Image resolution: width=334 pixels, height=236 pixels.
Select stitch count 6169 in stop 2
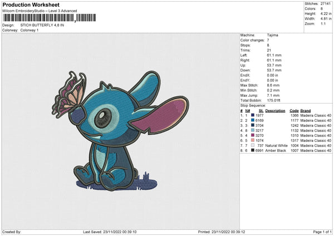(259, 121)
